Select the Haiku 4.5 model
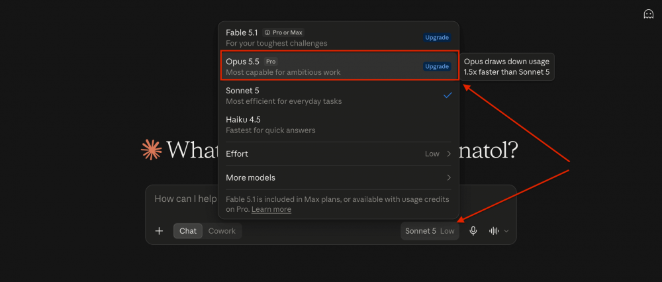Screen dimensions: 662x282 [x=338, y=124]
